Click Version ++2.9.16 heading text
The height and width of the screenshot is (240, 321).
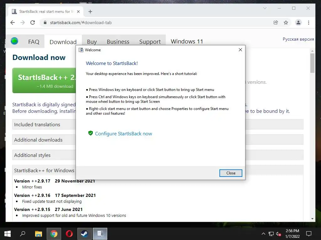(32, 195)
